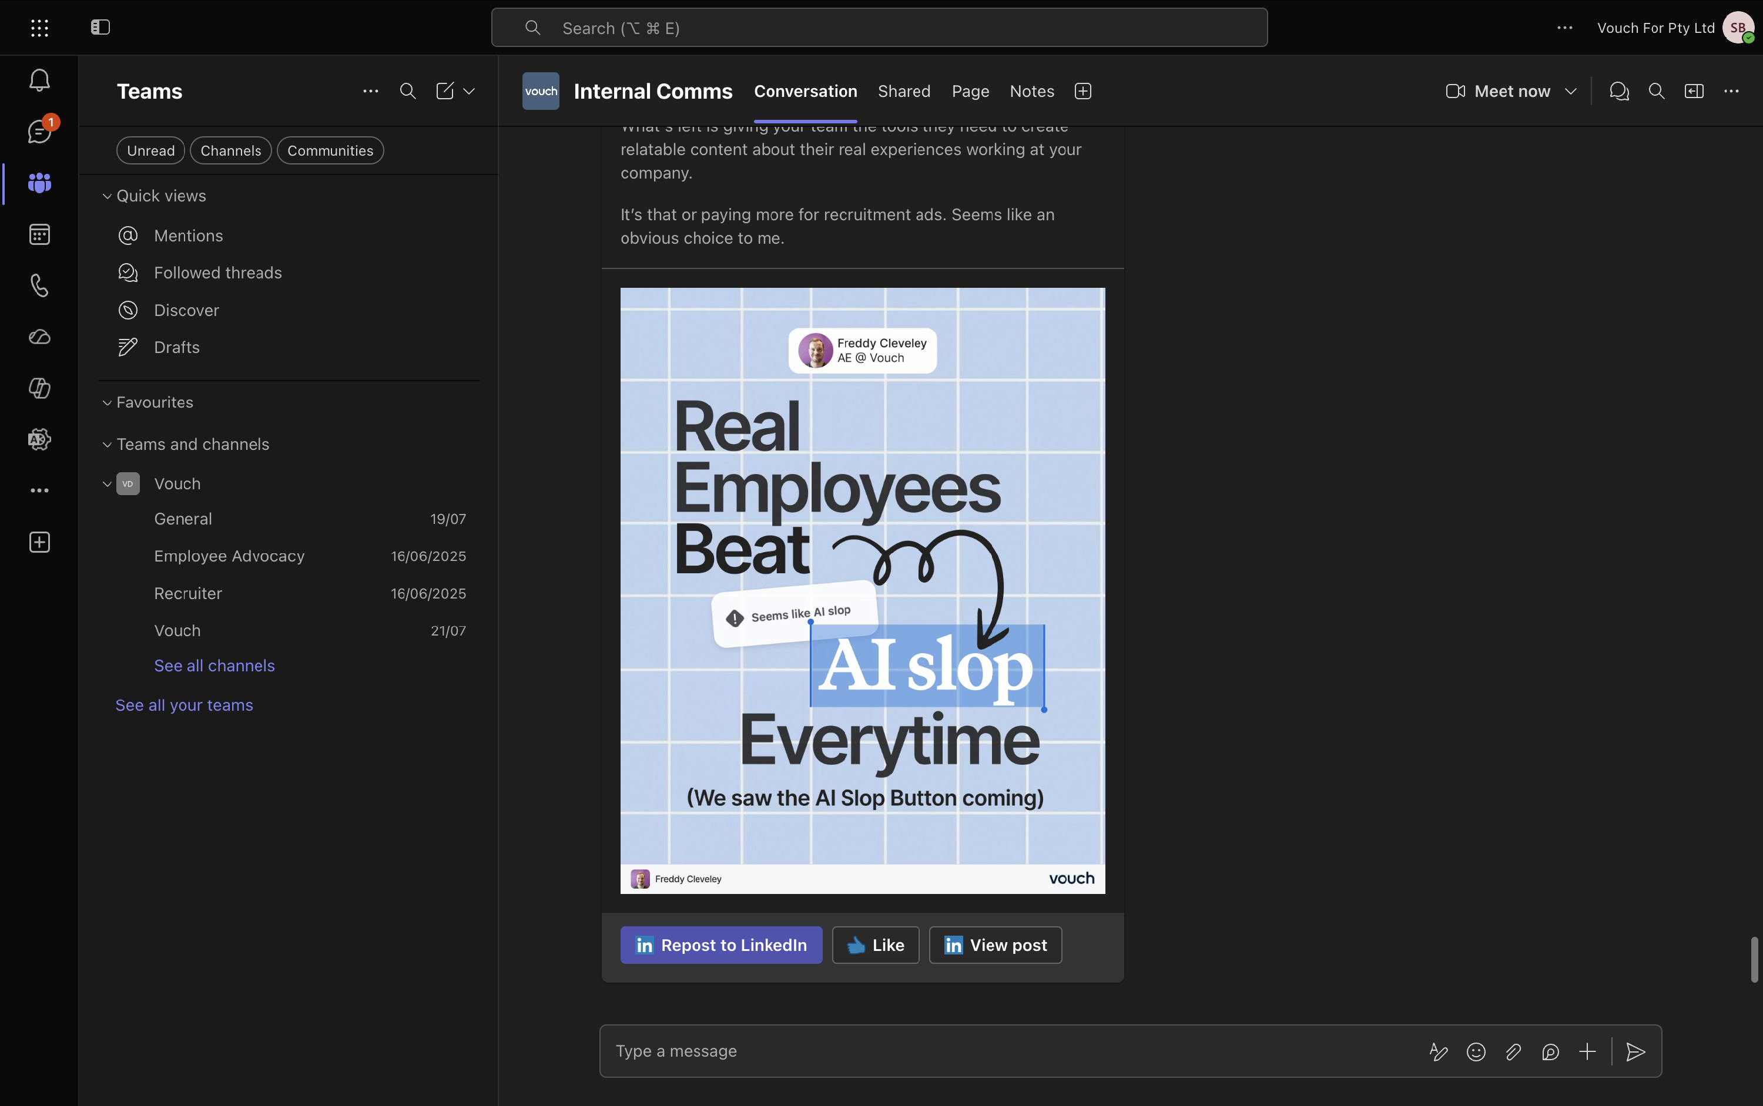Expand the Favourites section
This screenshot has width=1763, height=1106.
point(107,403)
